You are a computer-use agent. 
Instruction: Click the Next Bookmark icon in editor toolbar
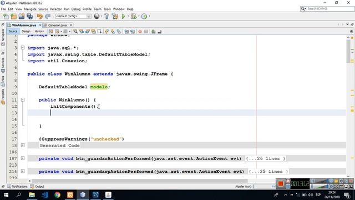click(113, 32)
